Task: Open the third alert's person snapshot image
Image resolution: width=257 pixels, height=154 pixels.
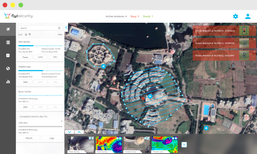Action: pos(244,55)
